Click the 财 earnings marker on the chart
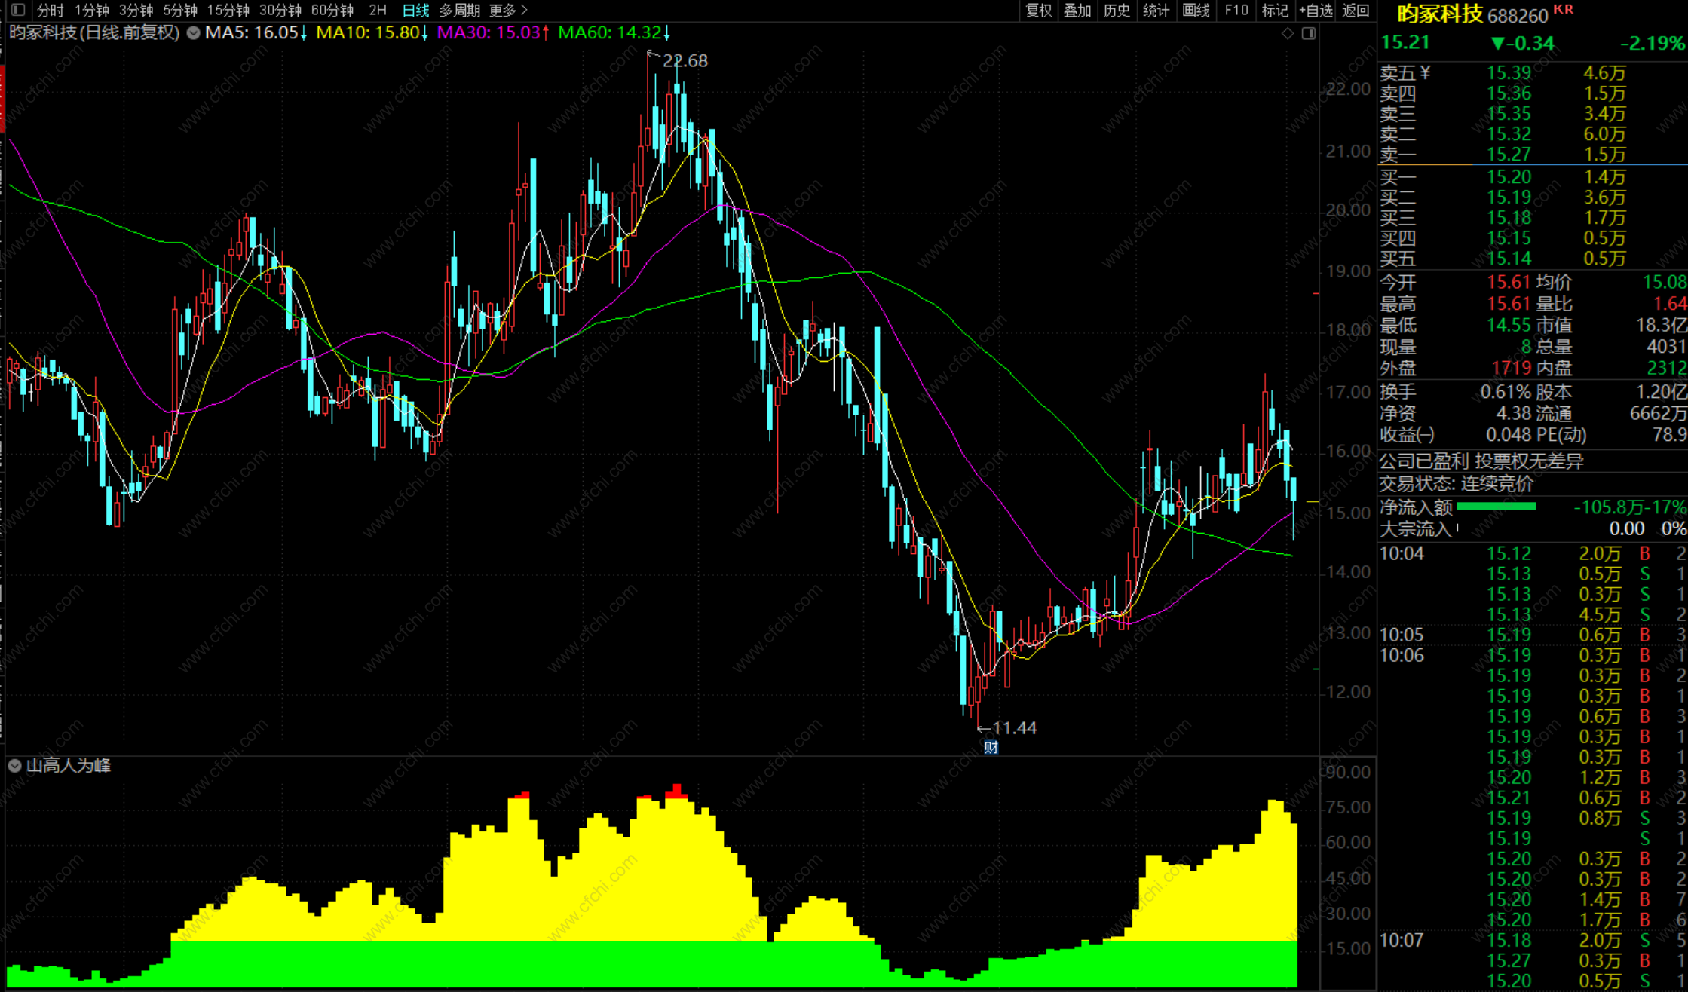 pyautogui.click(x=991, y=747)
